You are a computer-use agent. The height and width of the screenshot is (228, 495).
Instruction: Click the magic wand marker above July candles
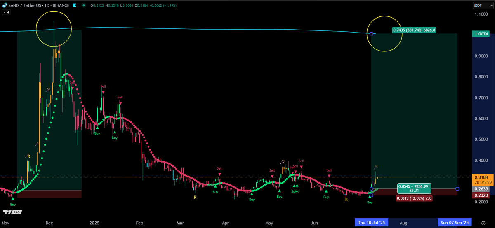pos(376,167)
